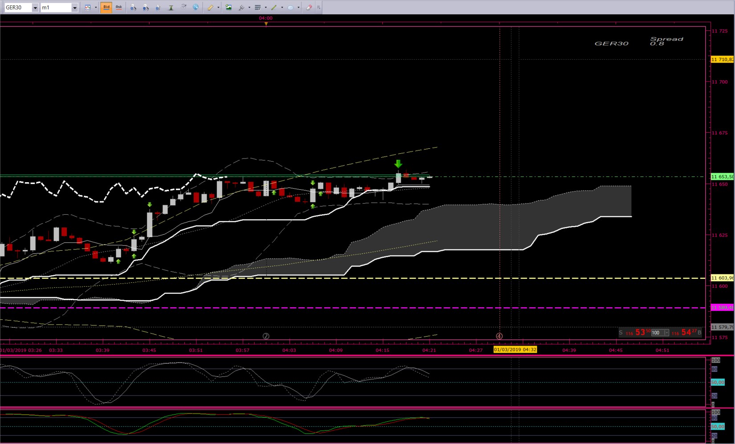
Task: Click the first blue-pin toolbar icon
Action: click(133, 8)
